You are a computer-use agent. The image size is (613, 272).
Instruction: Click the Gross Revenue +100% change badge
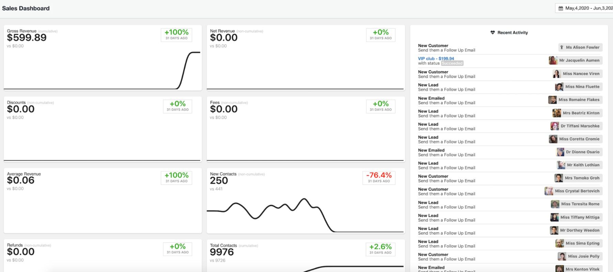(176, 35)
